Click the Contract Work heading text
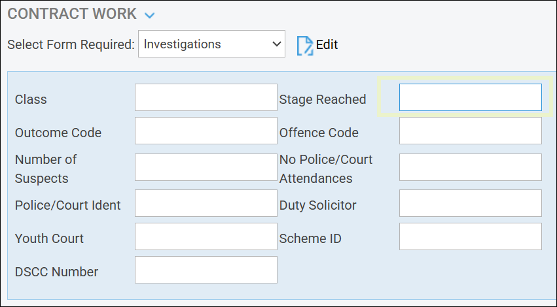This screenshot has width=557, height=307. tap(72, 14)
